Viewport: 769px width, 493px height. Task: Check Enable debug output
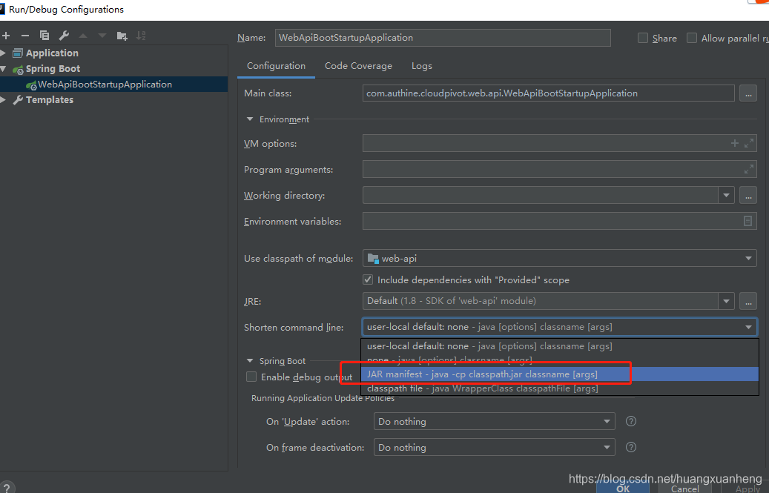click(x=251, y=377)
